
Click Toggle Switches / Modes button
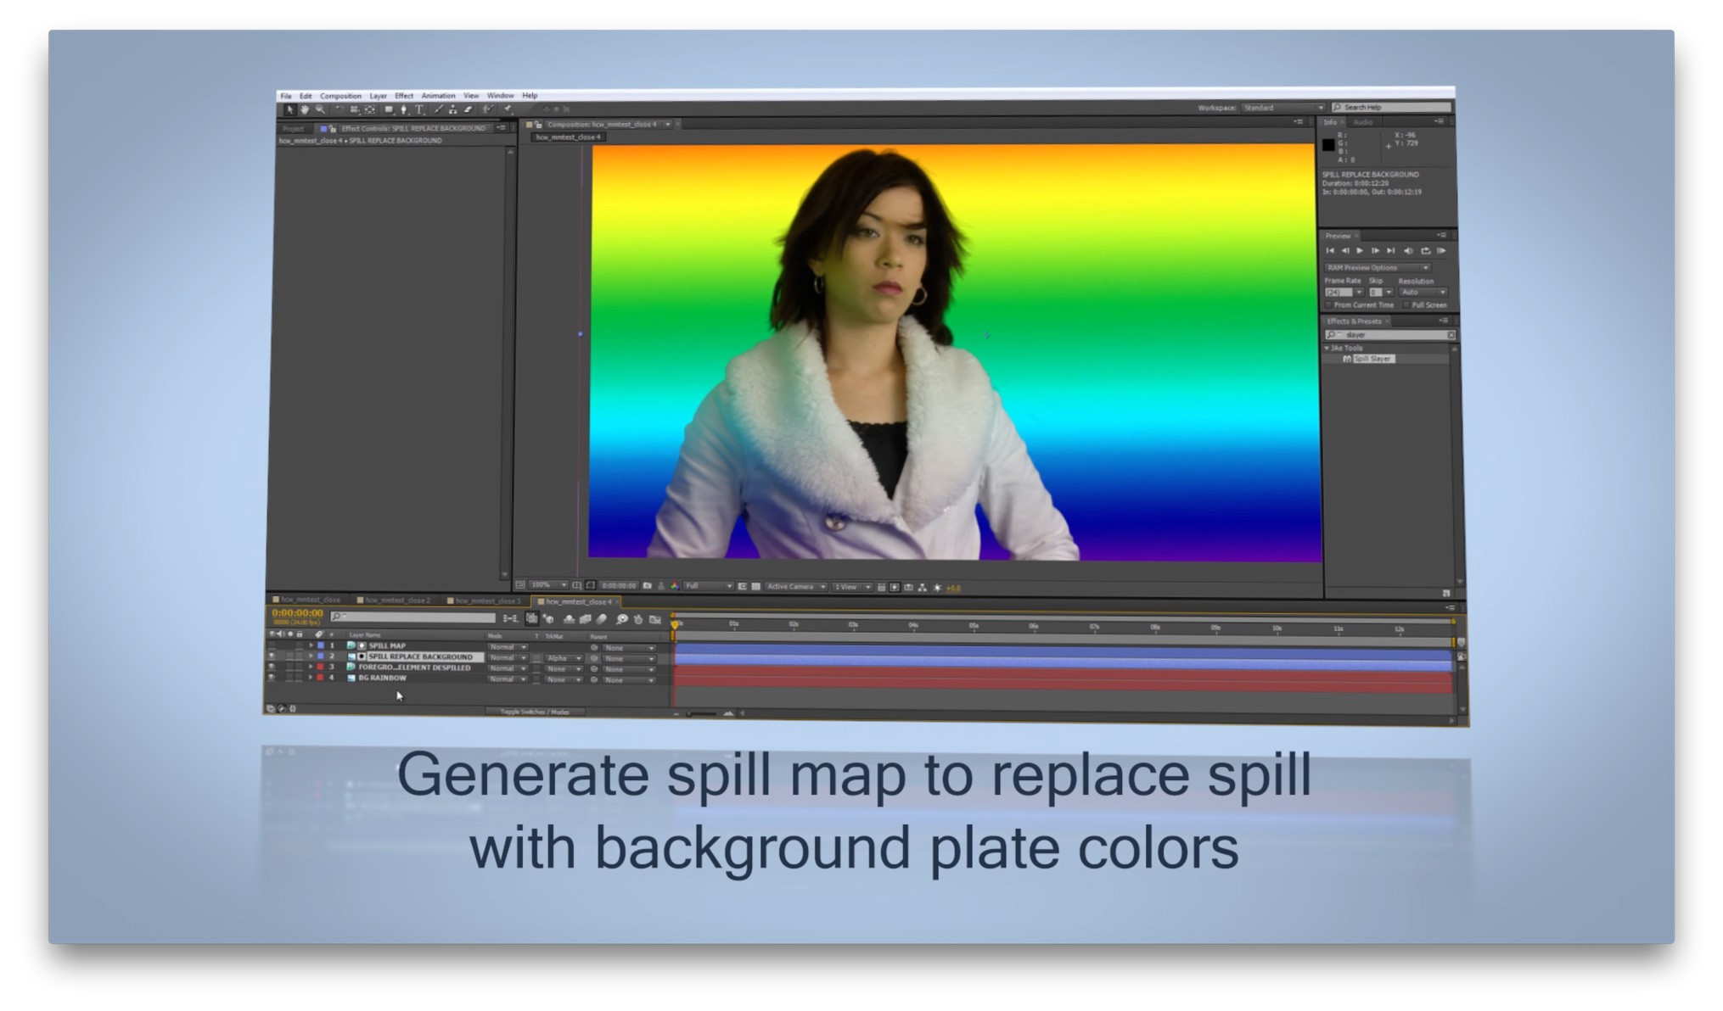[x=535, y=712]
